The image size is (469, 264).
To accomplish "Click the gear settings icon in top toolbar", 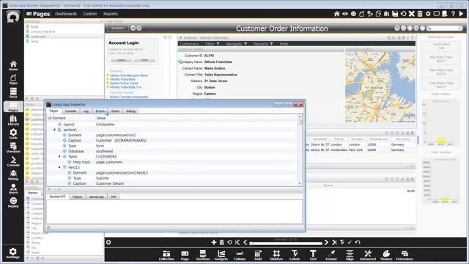I will [x=428, y=14].
